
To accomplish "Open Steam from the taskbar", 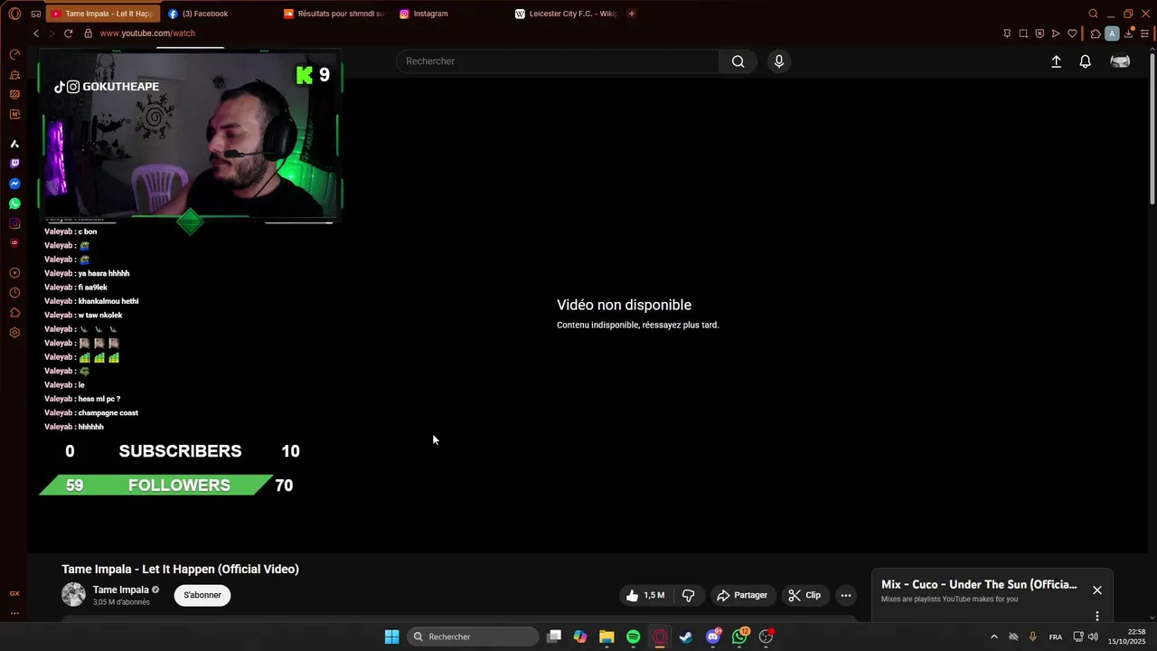I will (x=686, y=637).
